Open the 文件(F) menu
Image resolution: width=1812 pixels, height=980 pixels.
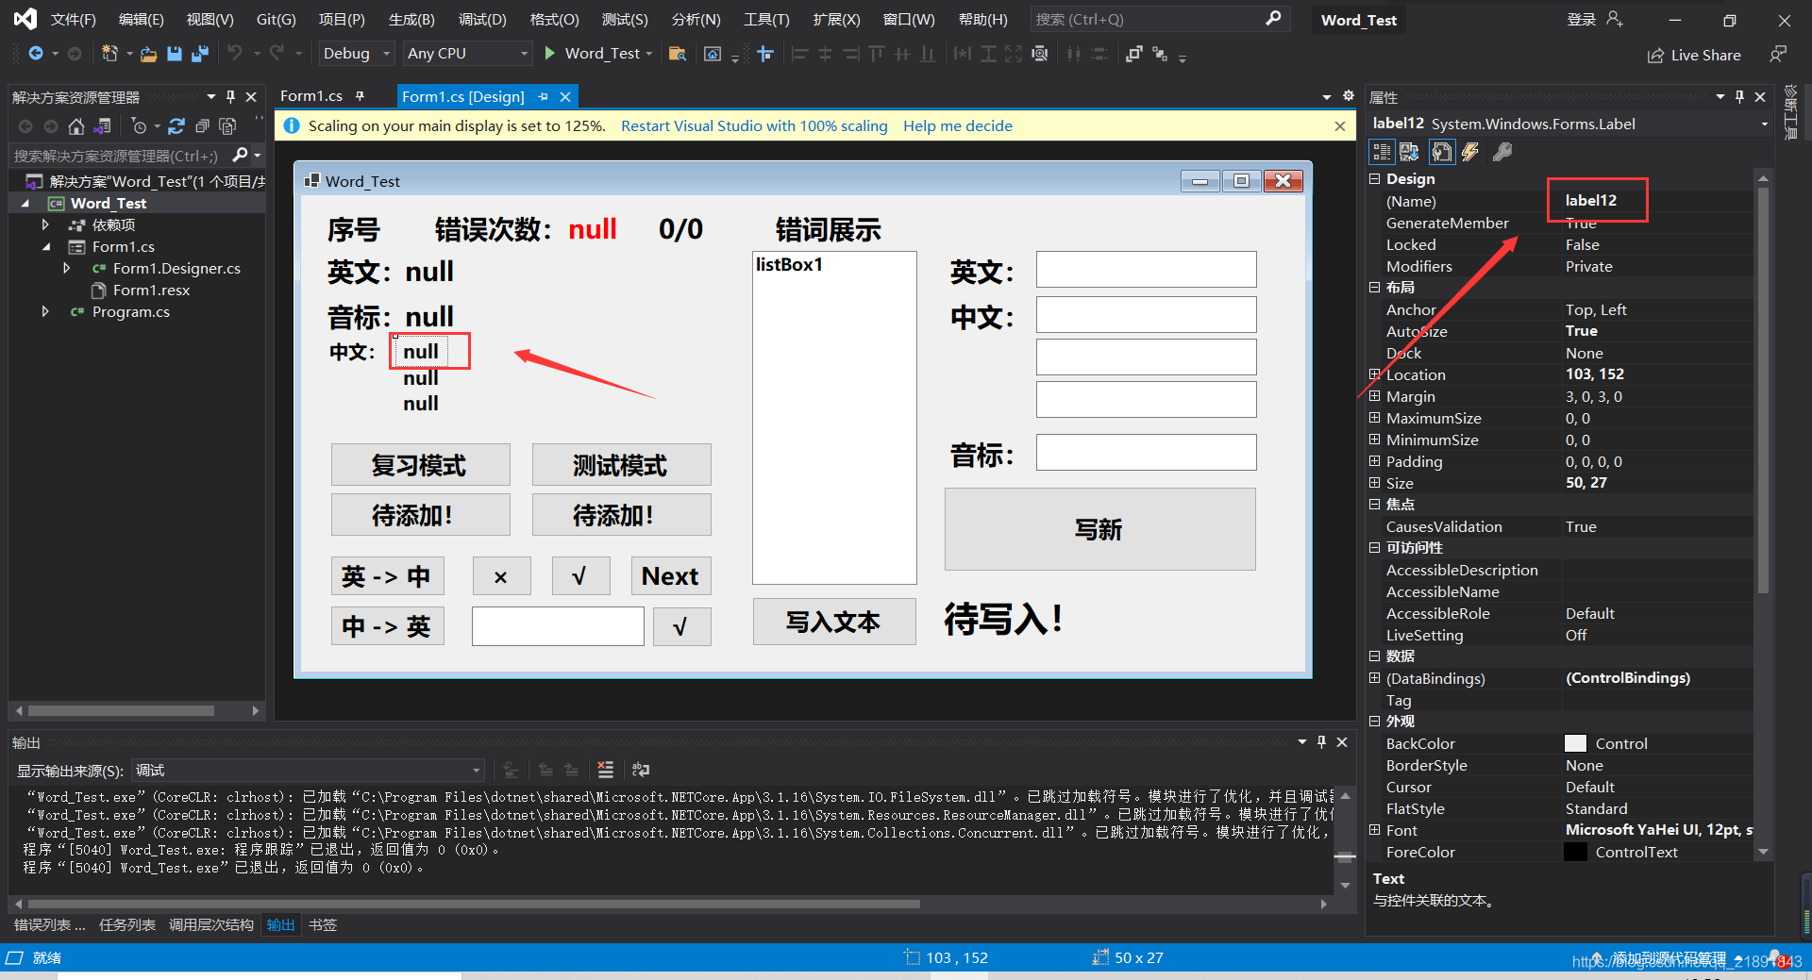click(73, 19)
